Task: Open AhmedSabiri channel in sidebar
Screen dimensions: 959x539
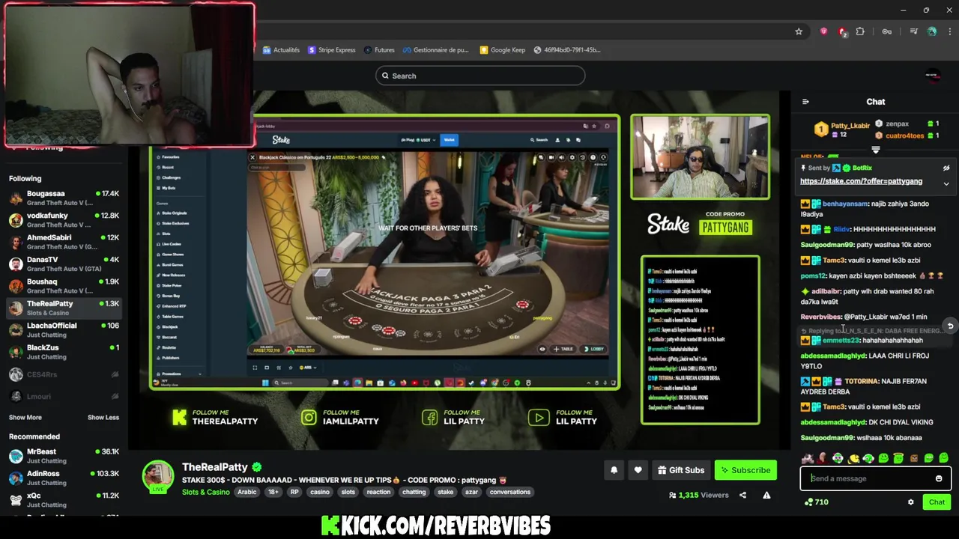Action: [64, 242]
